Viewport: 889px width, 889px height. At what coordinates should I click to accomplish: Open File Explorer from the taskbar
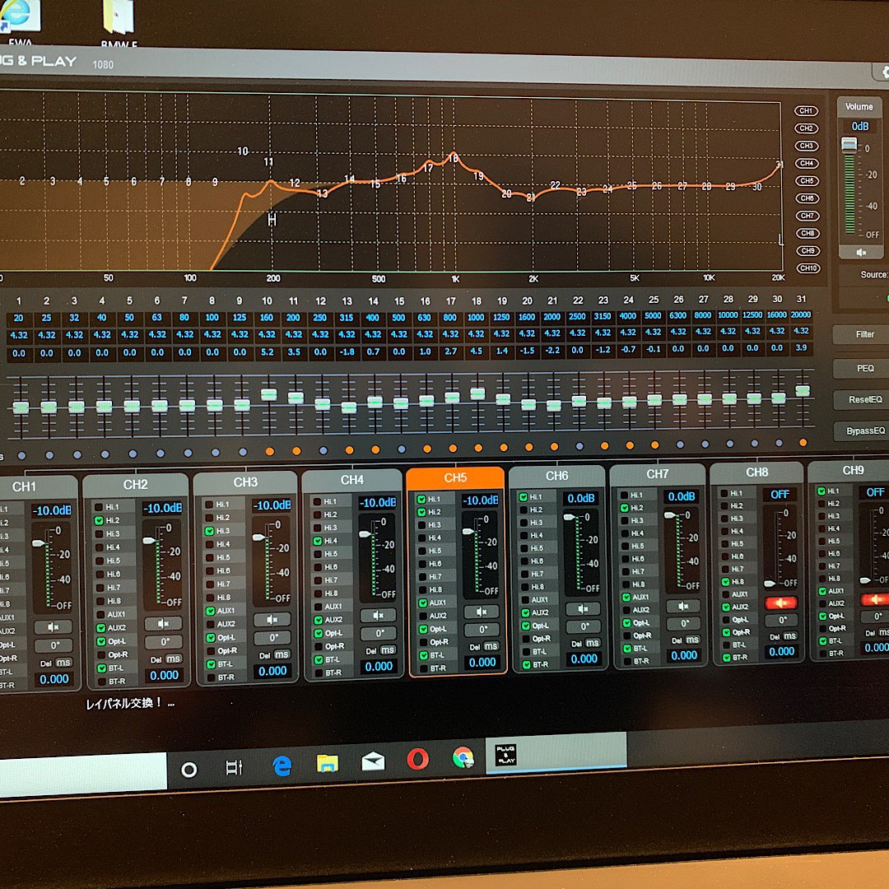pos(327,763)
